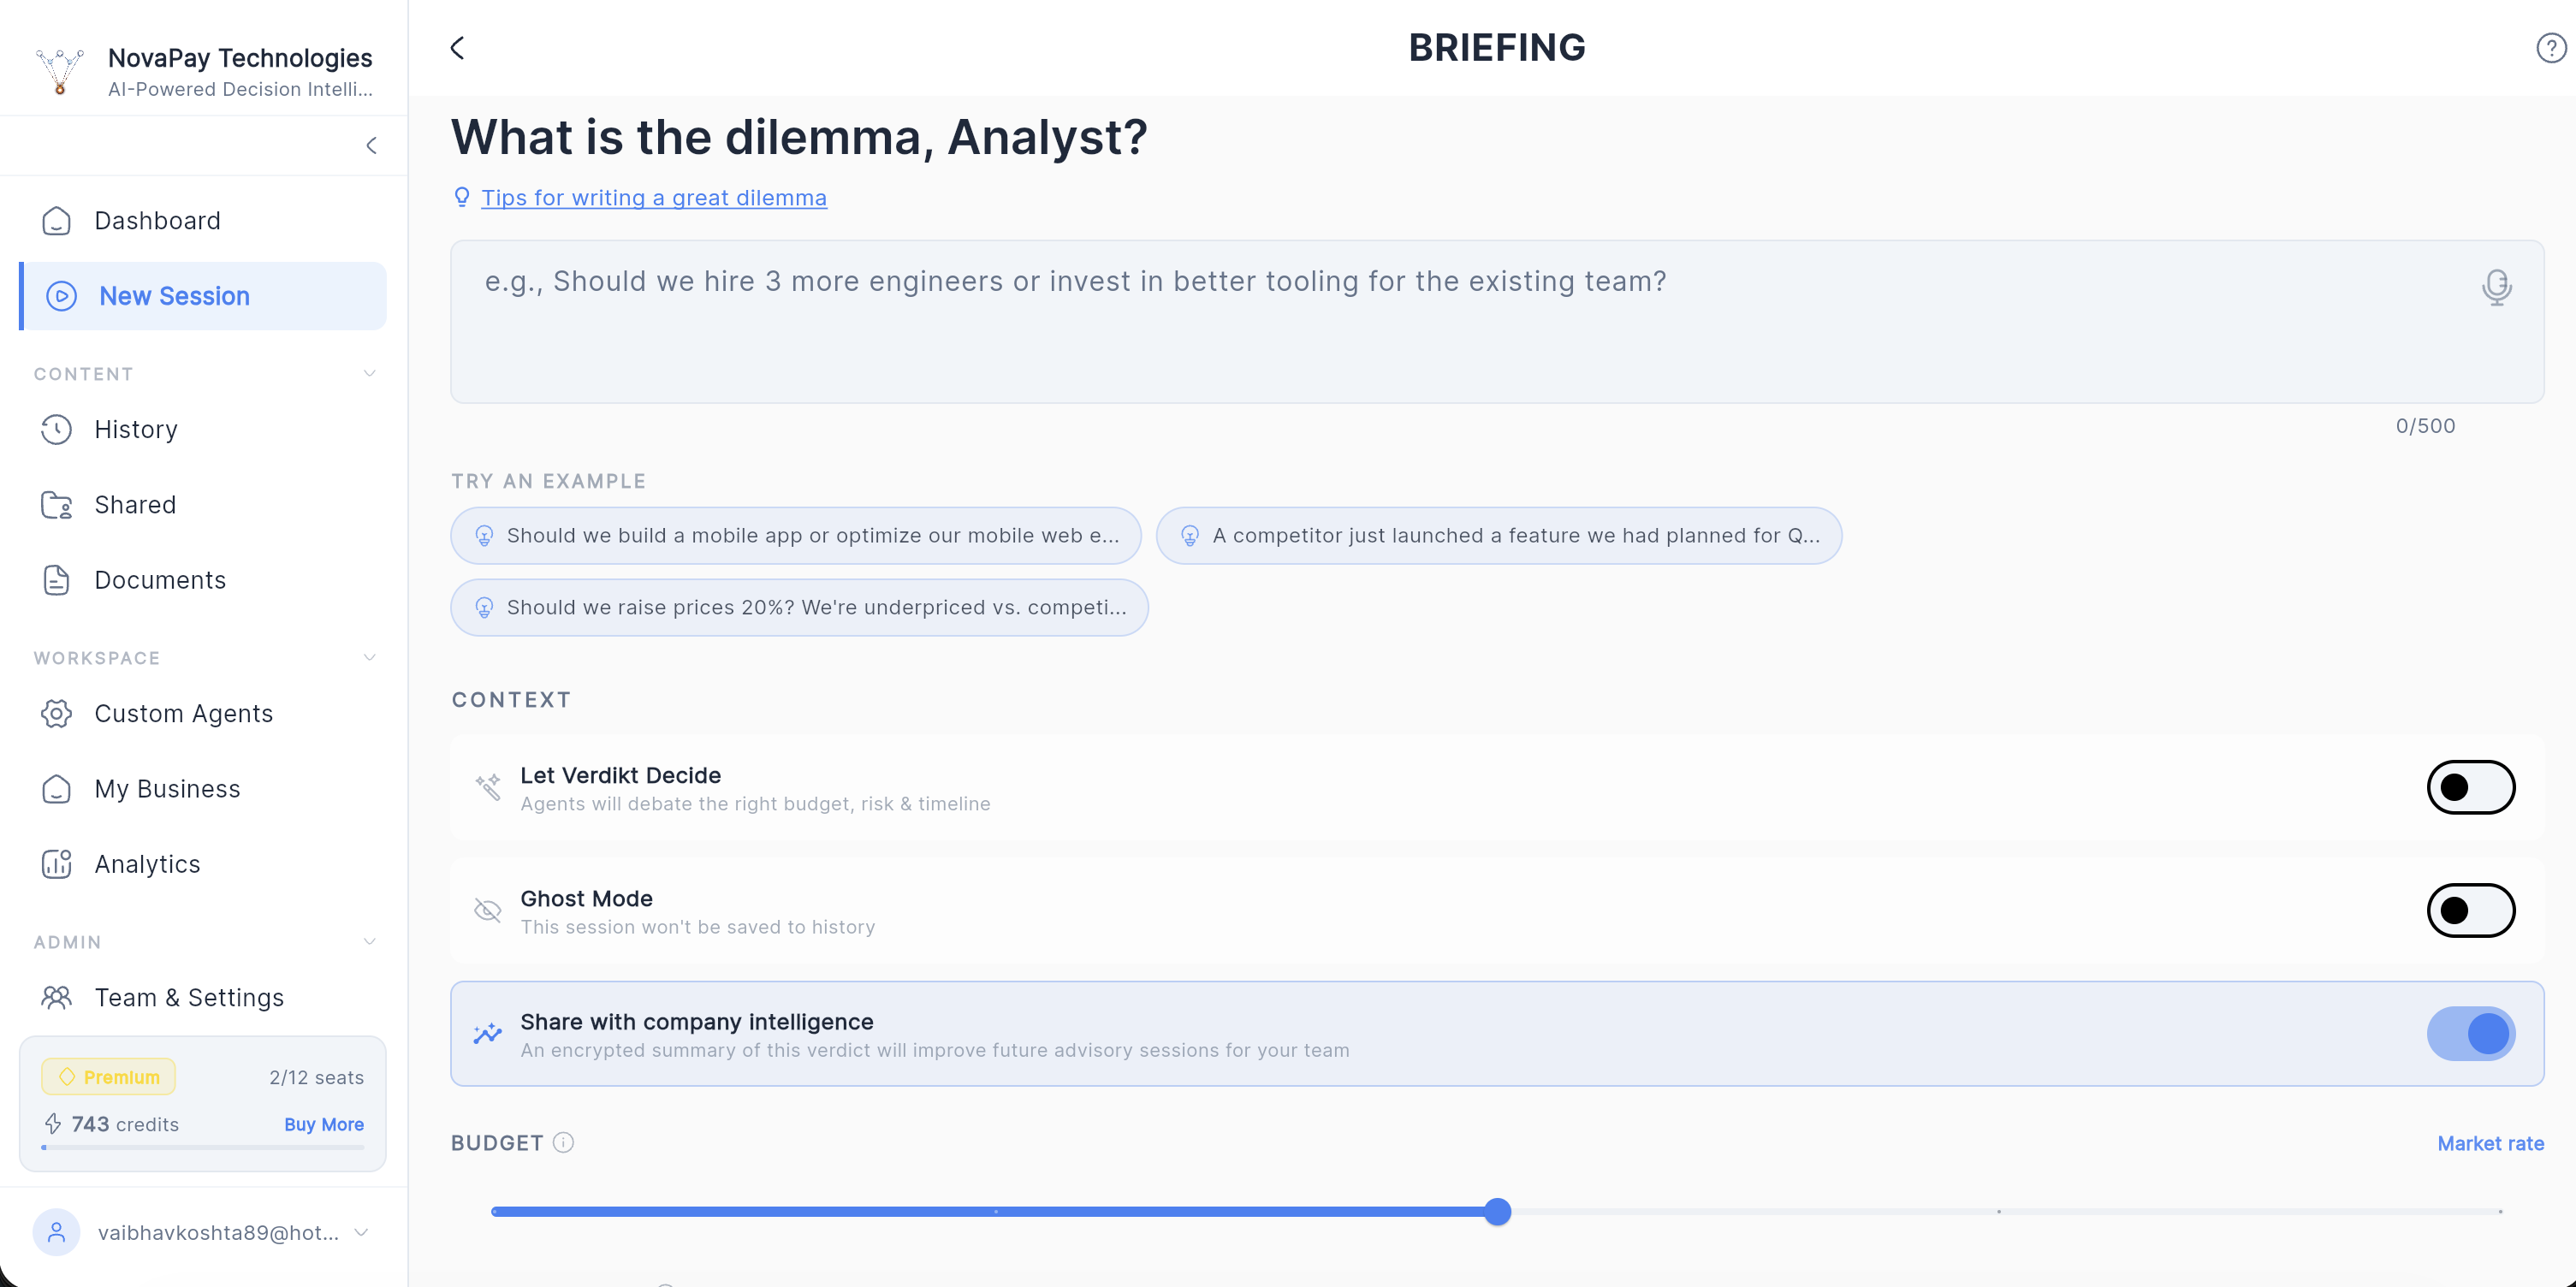Click the Budget info icon
This screenshot has height=1287, width=2576.
tap(563, 1142)
